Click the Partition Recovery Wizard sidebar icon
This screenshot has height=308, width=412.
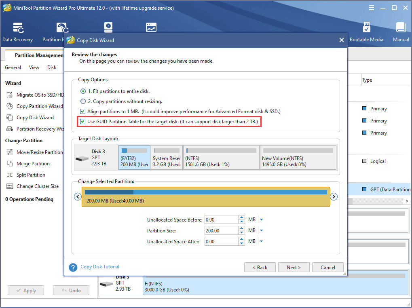click(x=9, y=129)
